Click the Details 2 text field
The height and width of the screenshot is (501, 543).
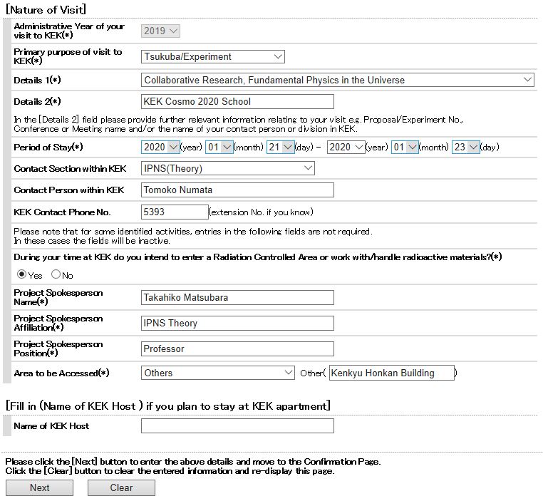(237, 101)
